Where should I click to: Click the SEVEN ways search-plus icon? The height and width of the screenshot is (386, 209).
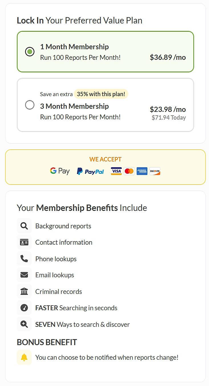click(24, 324)
